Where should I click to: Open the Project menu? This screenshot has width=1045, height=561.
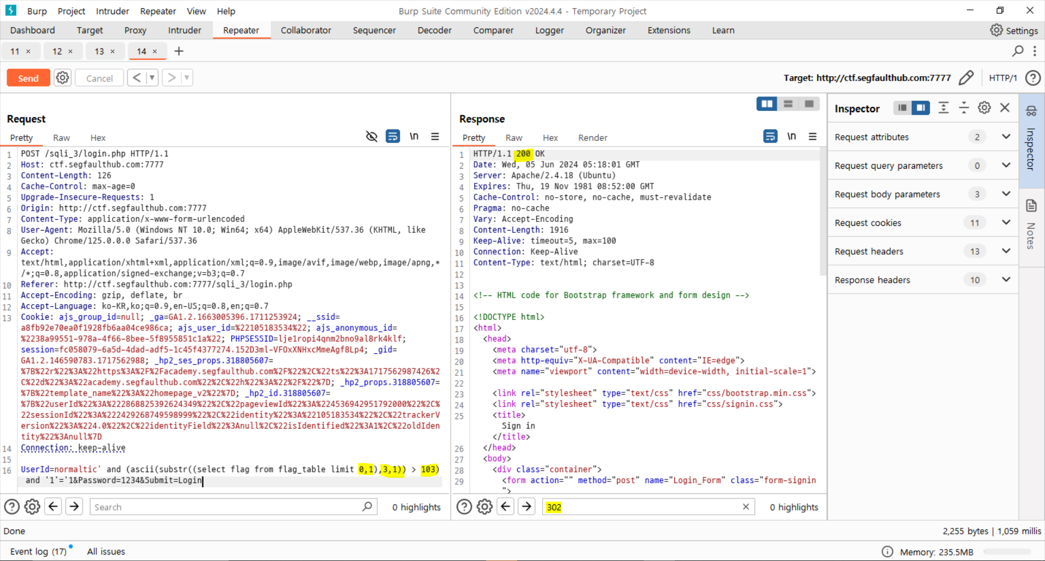tap(71, 11)
